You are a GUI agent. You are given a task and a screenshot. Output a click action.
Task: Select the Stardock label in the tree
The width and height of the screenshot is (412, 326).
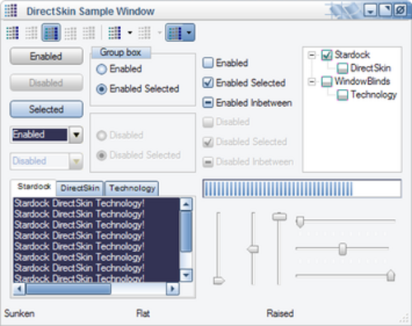click(x=352, y=55)
